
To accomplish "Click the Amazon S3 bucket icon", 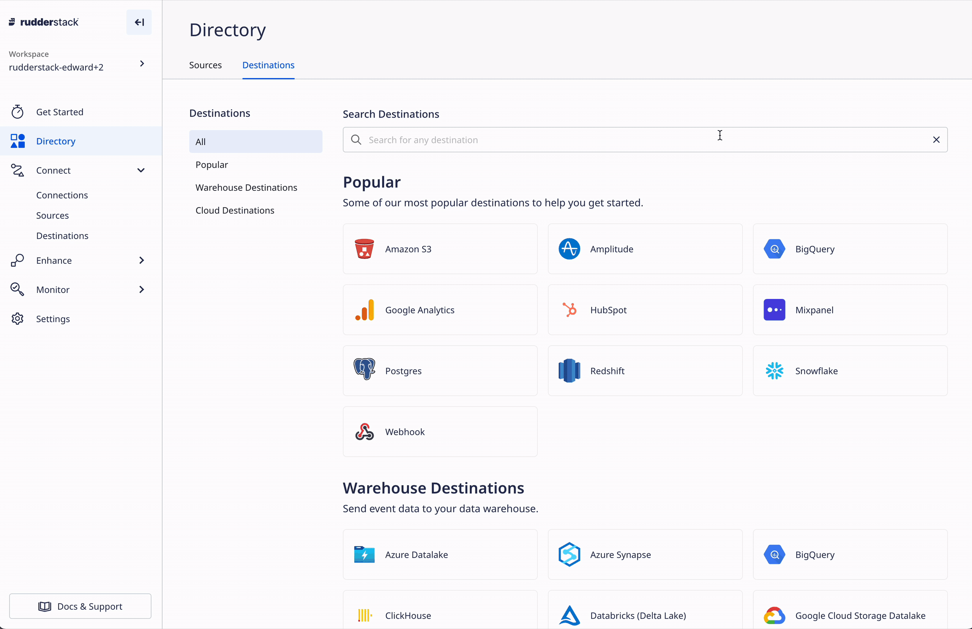I will click(x=364, y=249).
